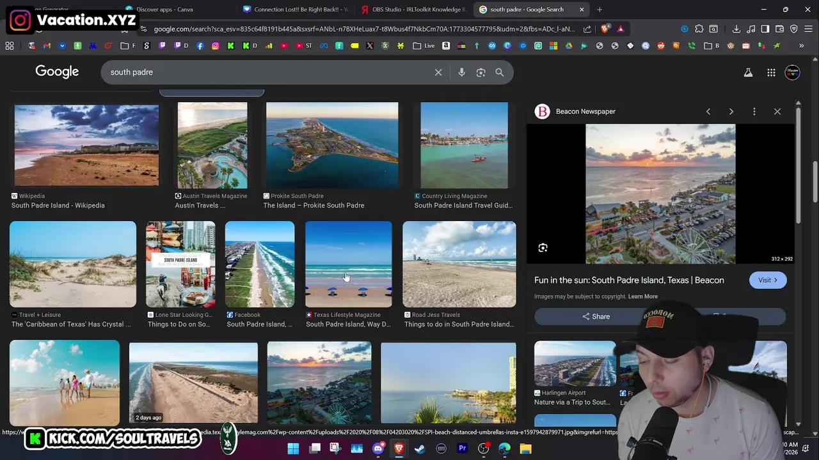The height and width of the screenshot is (460, 819).
Task: Click the Beacon Newspaper source name
Action: (x=585, y=111)
